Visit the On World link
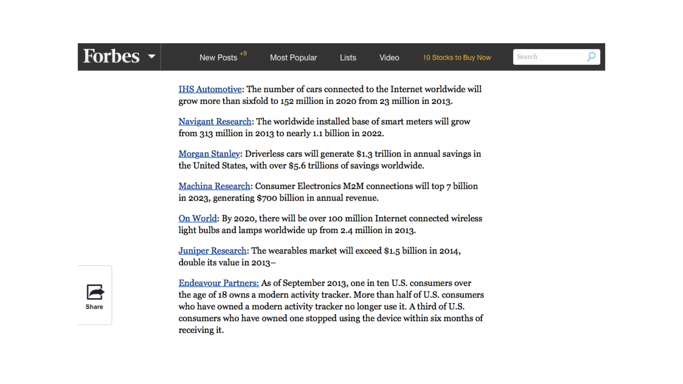This screenshot has width=683, height=384. coord(197,219)
